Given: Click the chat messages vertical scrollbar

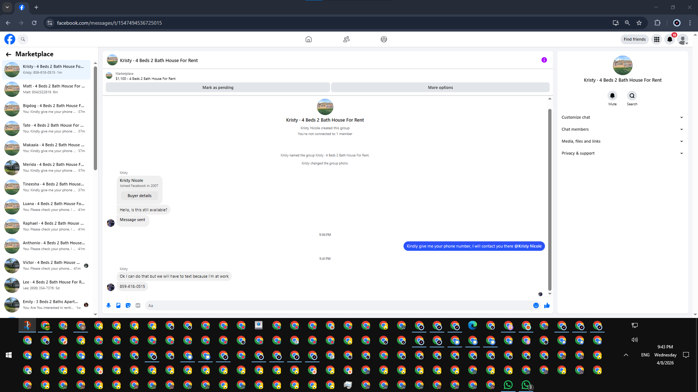Looking at the screenshot, I should click(x=550, y=200).
